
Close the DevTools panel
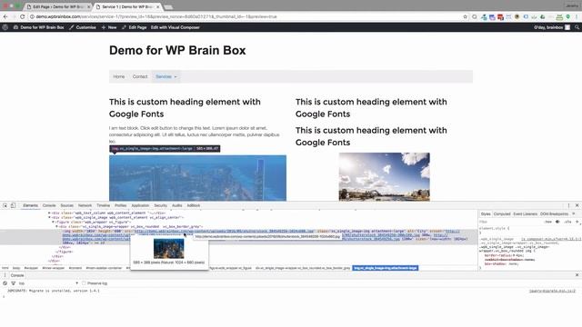click(x=577, y=205)
